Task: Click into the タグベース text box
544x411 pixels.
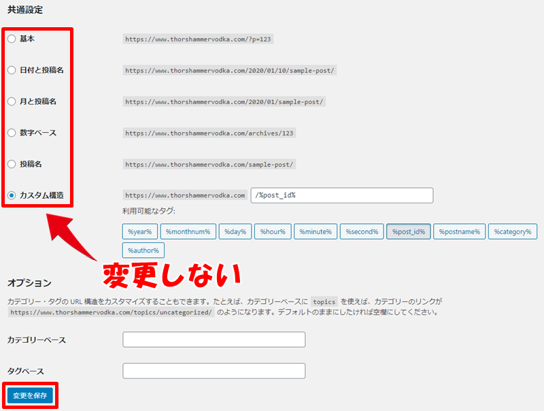Action: pyautogui.click(x=214, y=371)
